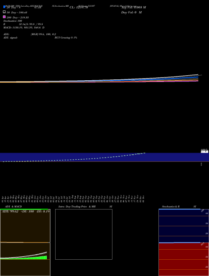This screenshot has height=276, width=209.
Task: Click the '(MGR) 99.6, 100, 0.2' ADX values
Action: pyautogui.click(x=43, y=34)
